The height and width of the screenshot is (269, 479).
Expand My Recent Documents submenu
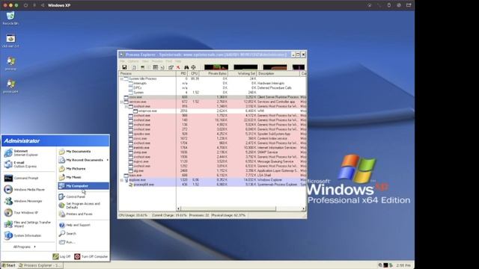pyautogui.click(x=83, y=160)
